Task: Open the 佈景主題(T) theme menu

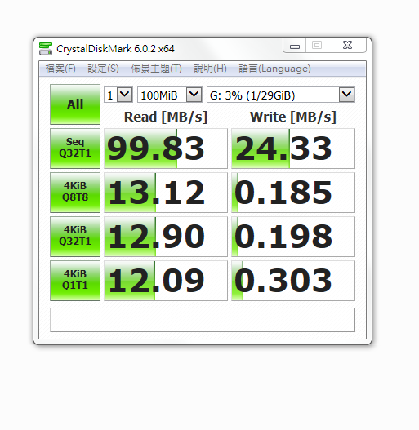Action: (156, 69)
